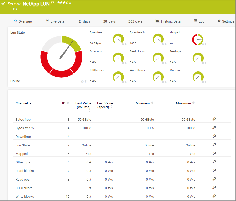236x201 pixels.
Task: Click gear icon on Lun State gauge
Action: coord(82,81)
